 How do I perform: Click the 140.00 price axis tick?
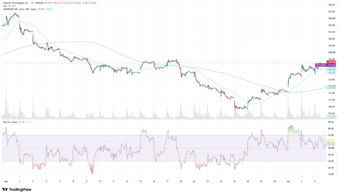tap(331, 52)
